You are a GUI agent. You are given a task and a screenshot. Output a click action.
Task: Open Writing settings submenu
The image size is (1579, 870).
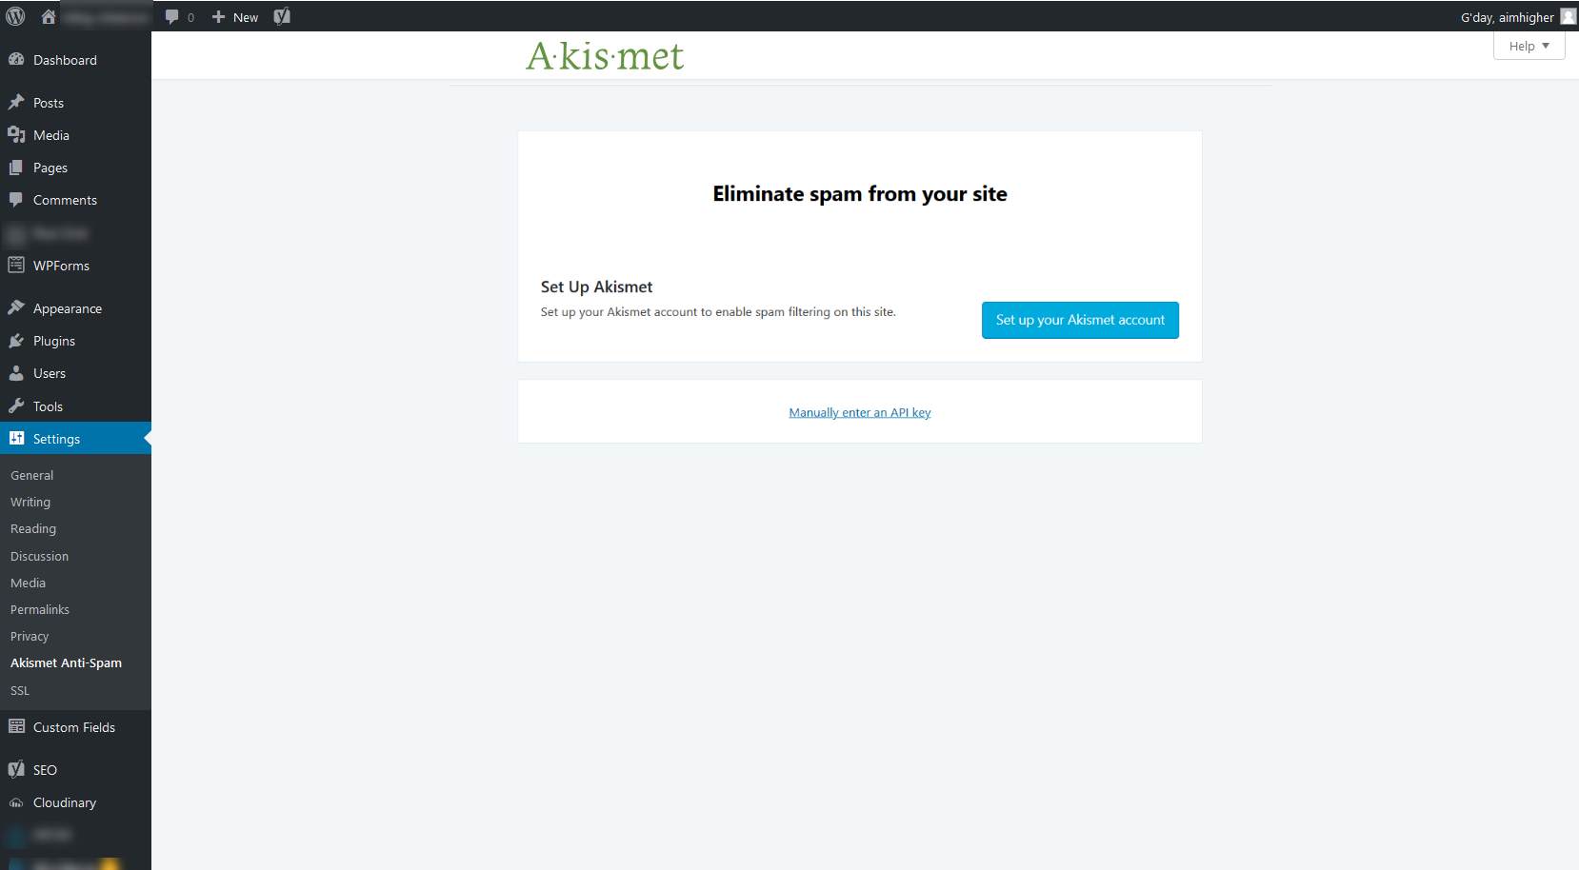30,502
